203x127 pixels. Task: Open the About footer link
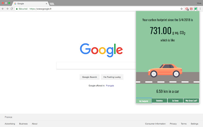(x=35, y=124)
